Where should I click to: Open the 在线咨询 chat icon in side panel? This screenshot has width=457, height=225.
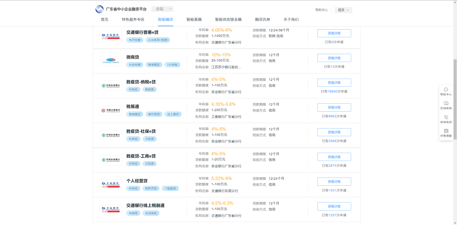click(x=446, y=103)
